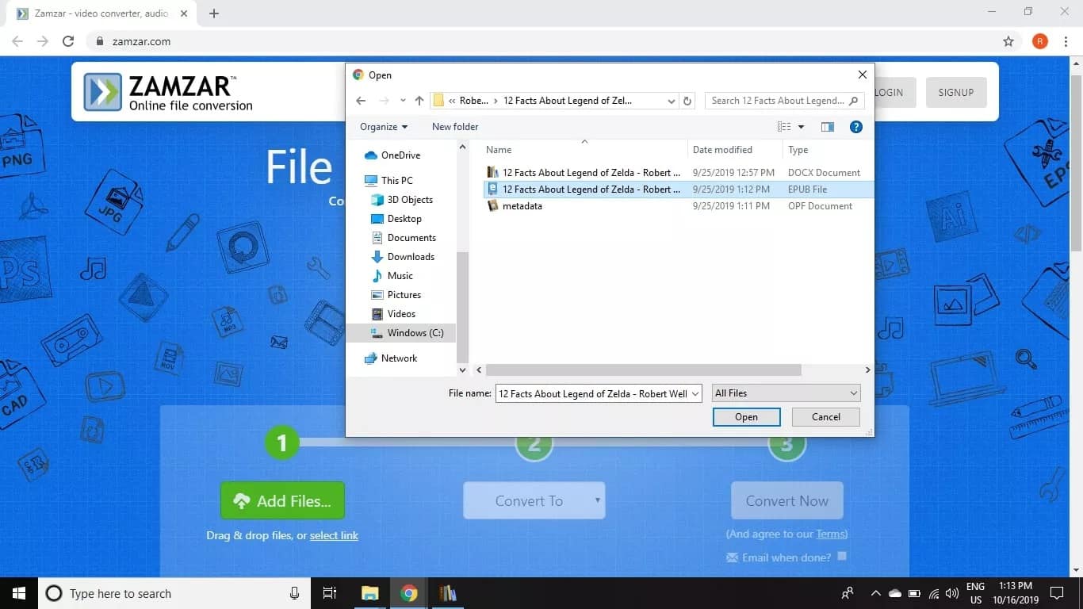Change your view icon in dialog
Screen dimensions: 1083x609
point(784,127)
